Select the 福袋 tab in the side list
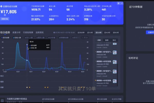The image size is (154, 103). point(107,40)
